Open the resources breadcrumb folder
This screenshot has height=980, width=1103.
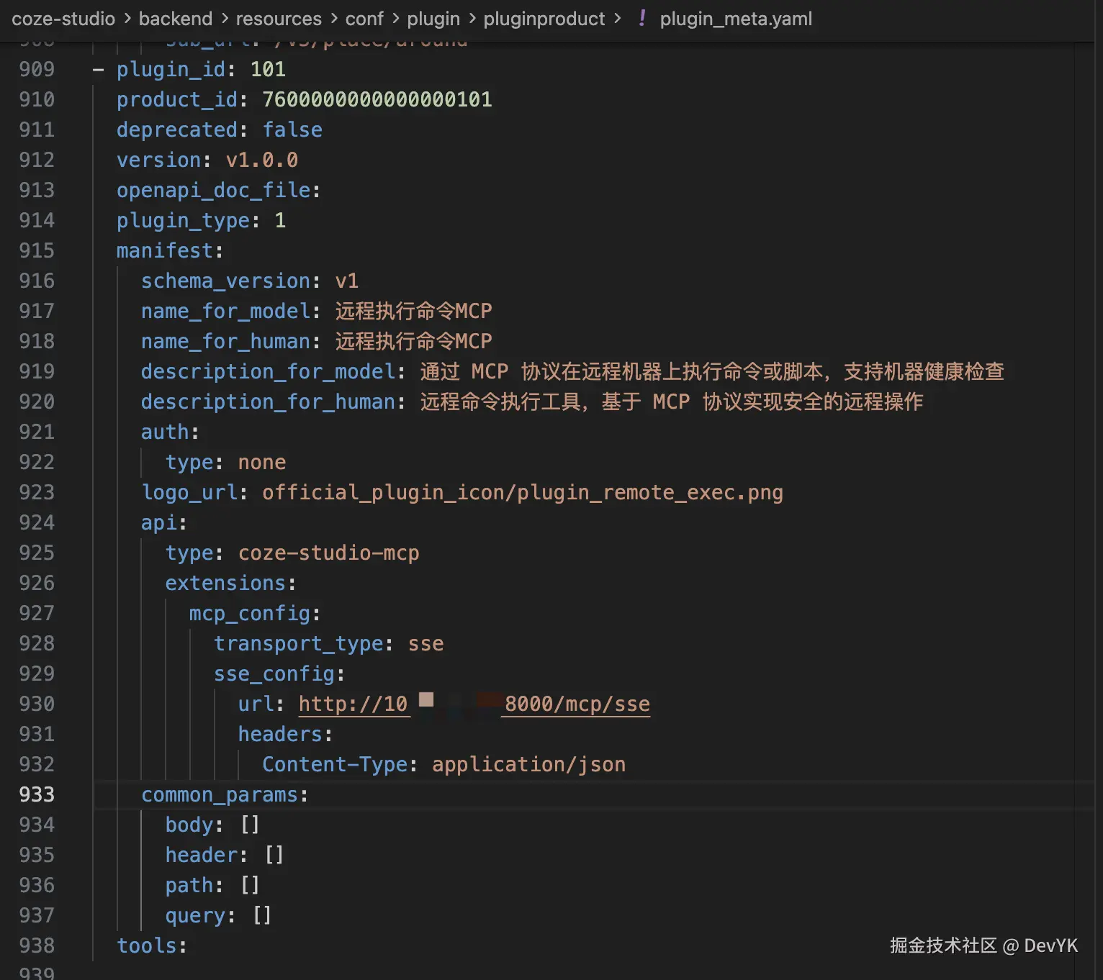279,19
